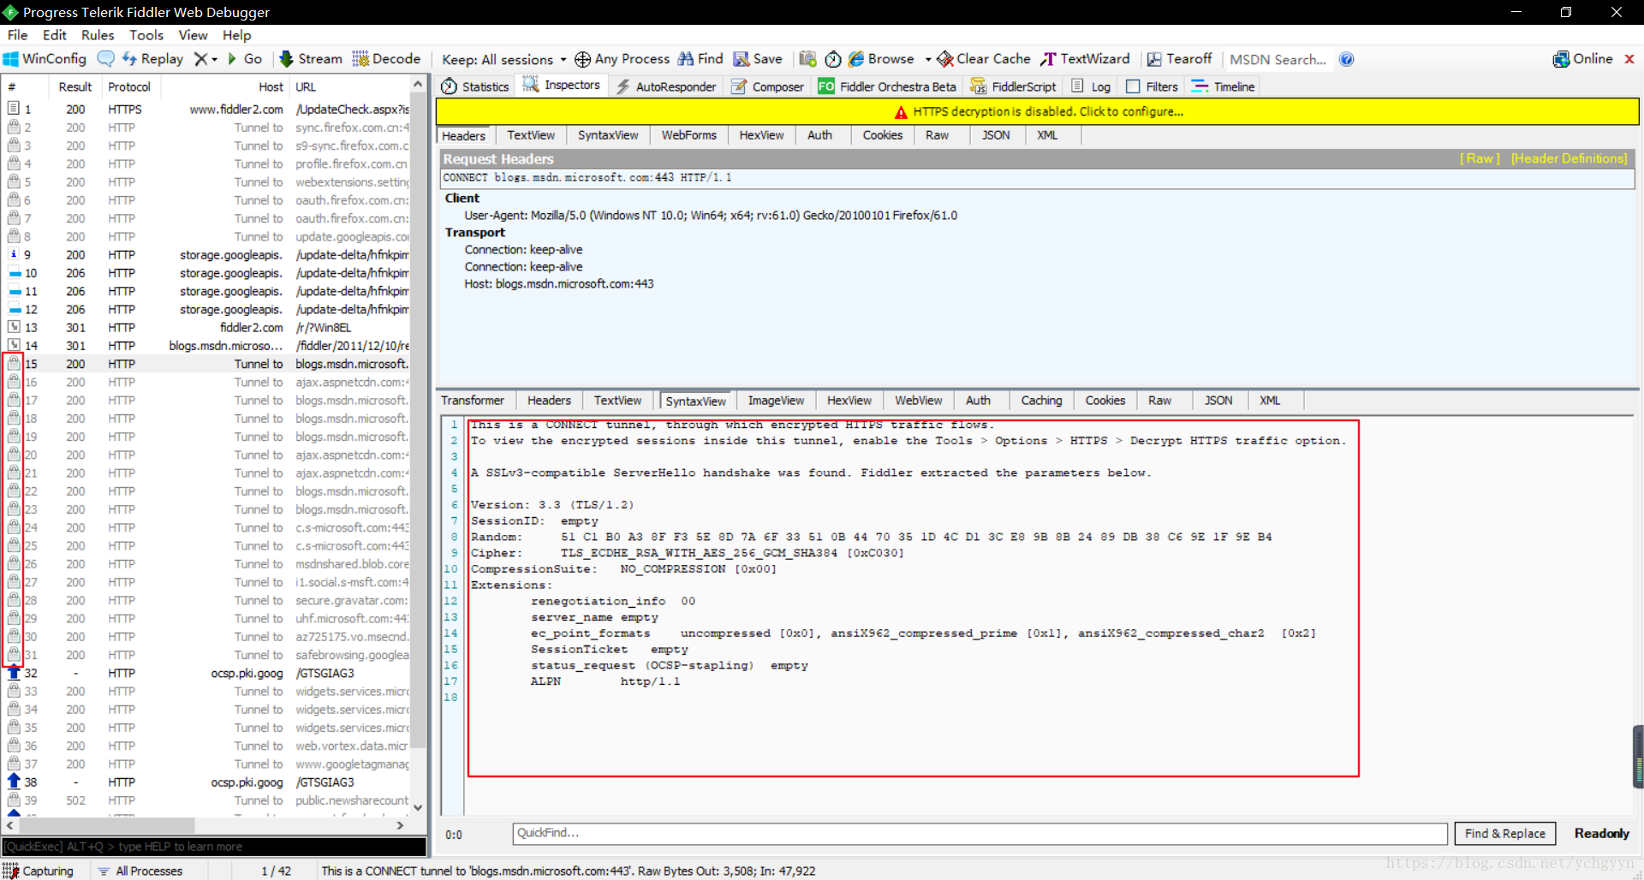The image size is (1644, 880).
Task: Open the TextWizard tool
Action: 1085,59
